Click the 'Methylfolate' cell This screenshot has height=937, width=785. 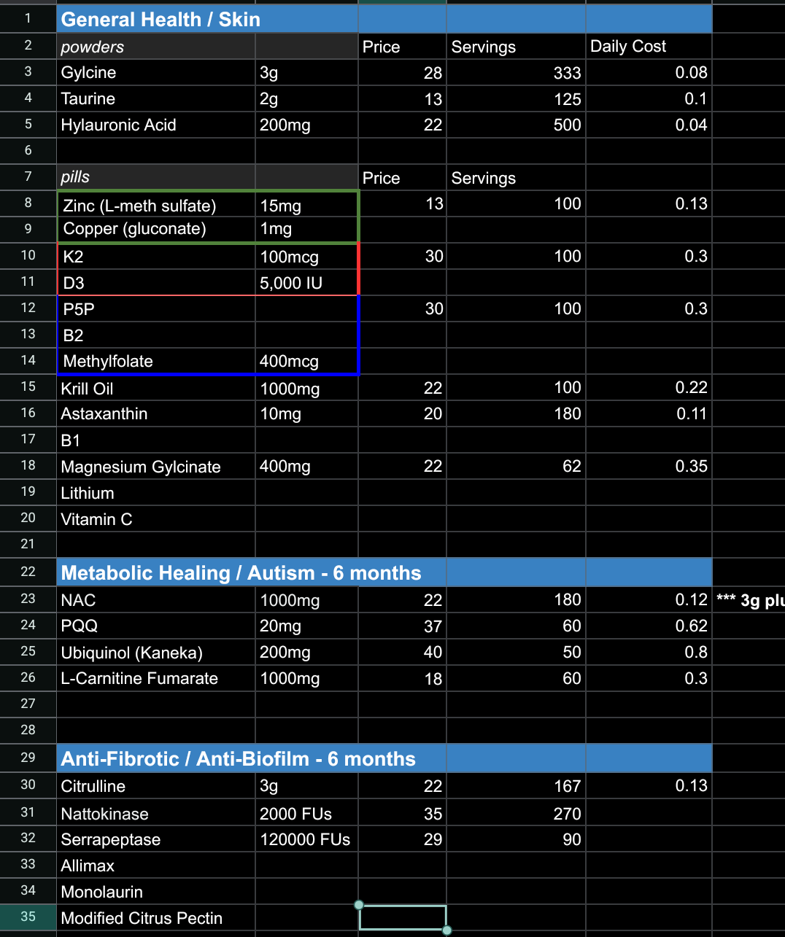coord(156,362)
